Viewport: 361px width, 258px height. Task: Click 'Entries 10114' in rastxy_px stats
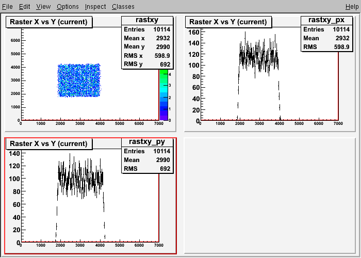click(326, 29)
